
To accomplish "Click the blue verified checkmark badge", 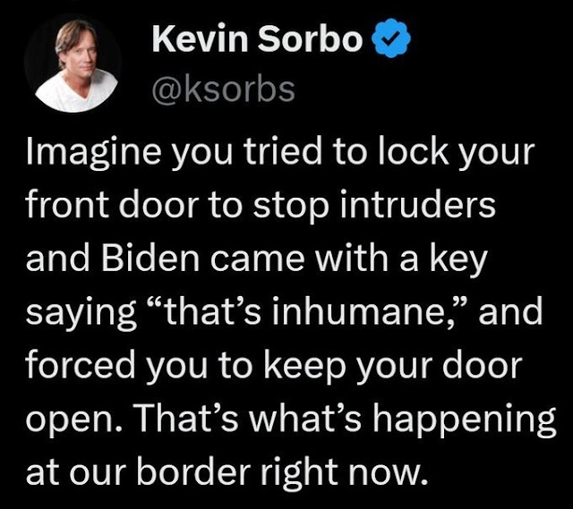I will [391, 38].
